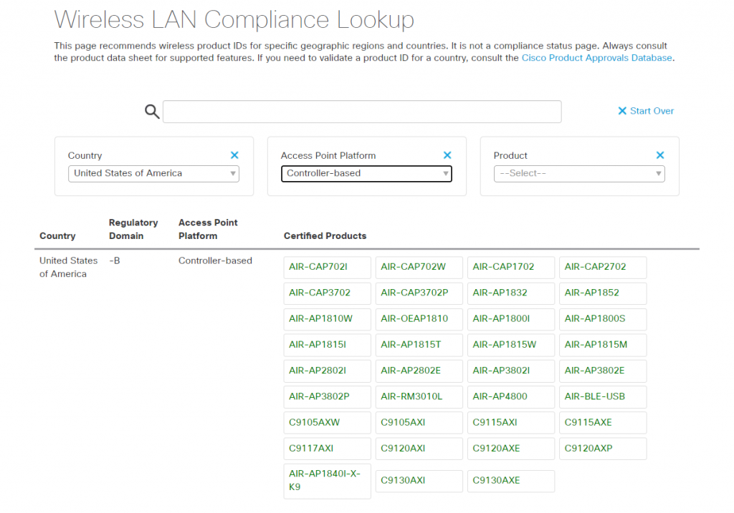Clear the Access Point Platform filter X
Image resolution: width=734 pixels, height=513 pixels.
click(447, 155)
